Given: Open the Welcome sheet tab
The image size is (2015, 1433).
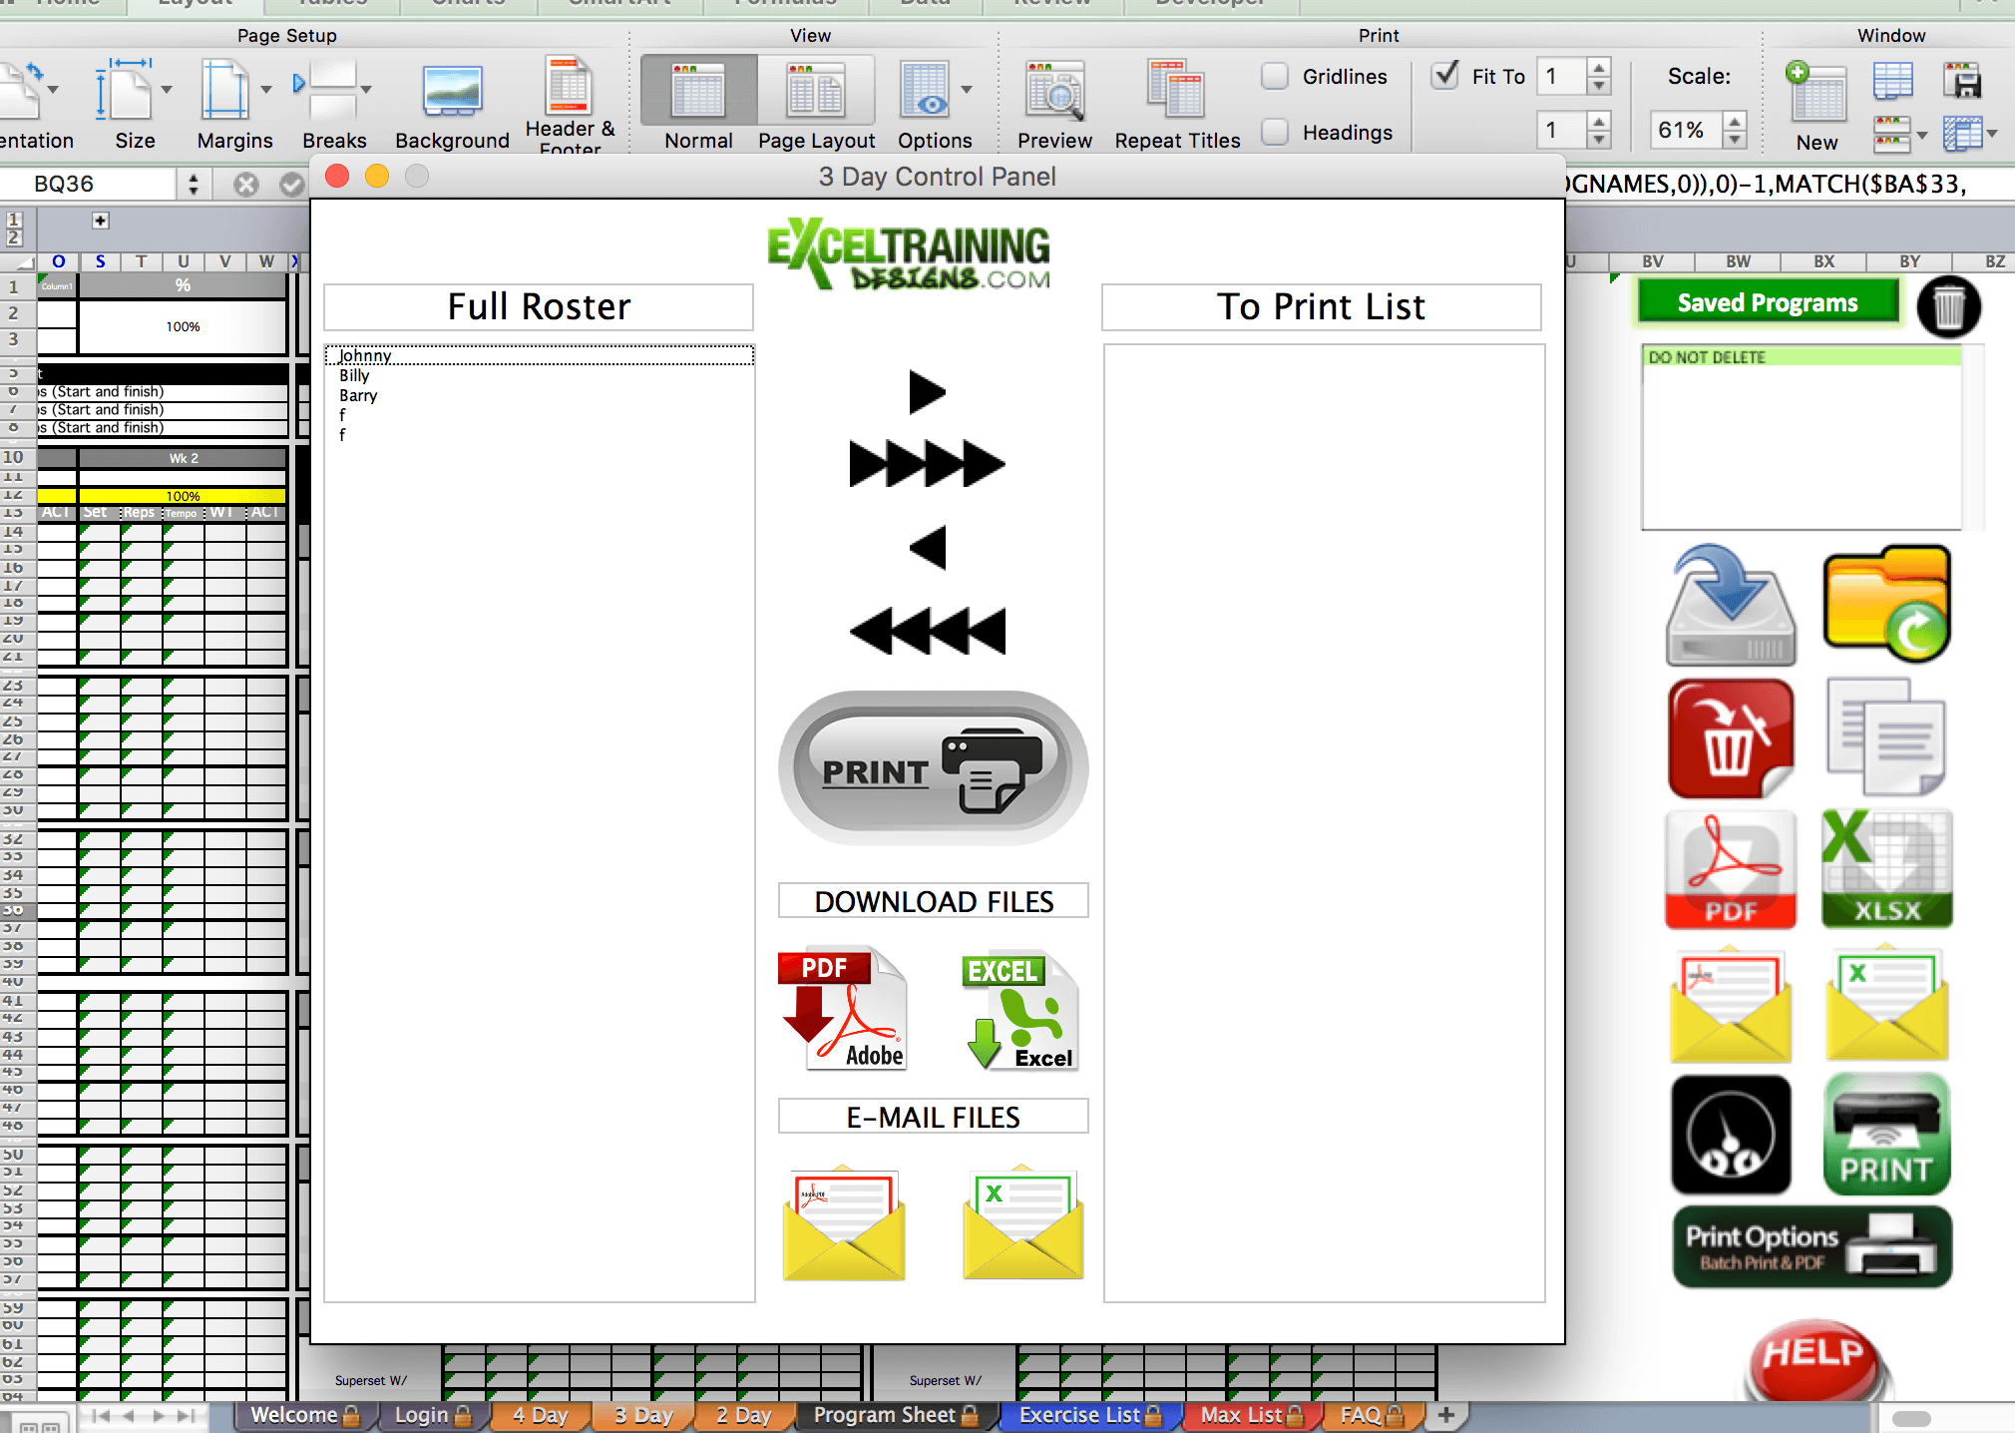Looking at the screenshot, I should tap(304, 1415).
